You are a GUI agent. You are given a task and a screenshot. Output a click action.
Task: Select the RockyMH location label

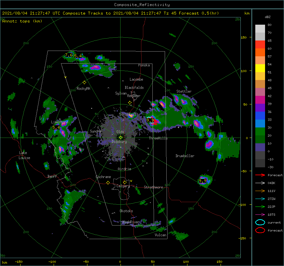[x=83, y=89]
